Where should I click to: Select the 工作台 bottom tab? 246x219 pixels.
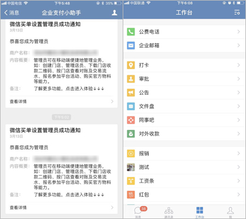click(x=199, y=212)
